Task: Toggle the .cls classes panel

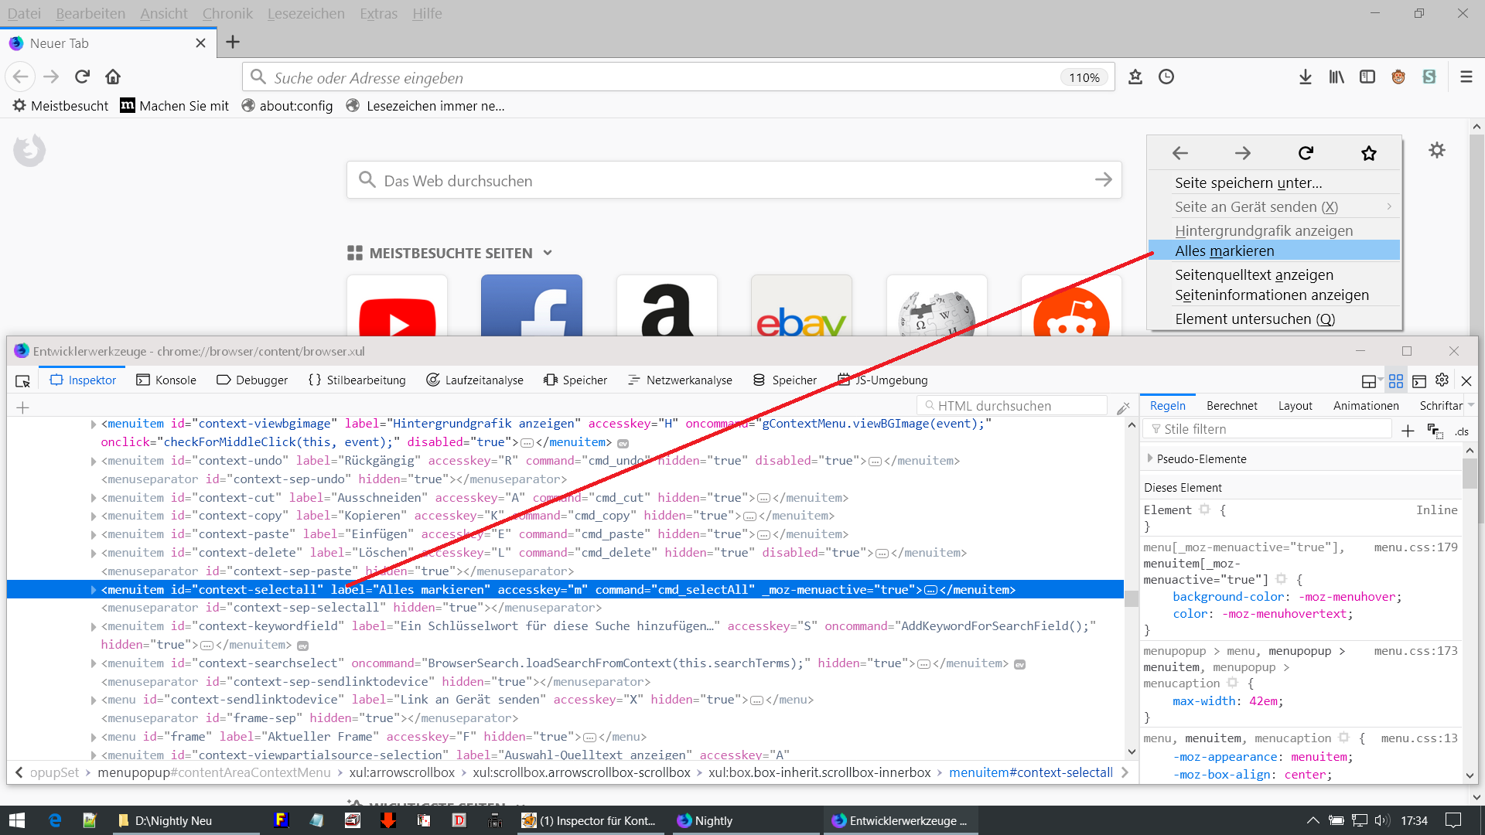Action: pos(1461,431)
